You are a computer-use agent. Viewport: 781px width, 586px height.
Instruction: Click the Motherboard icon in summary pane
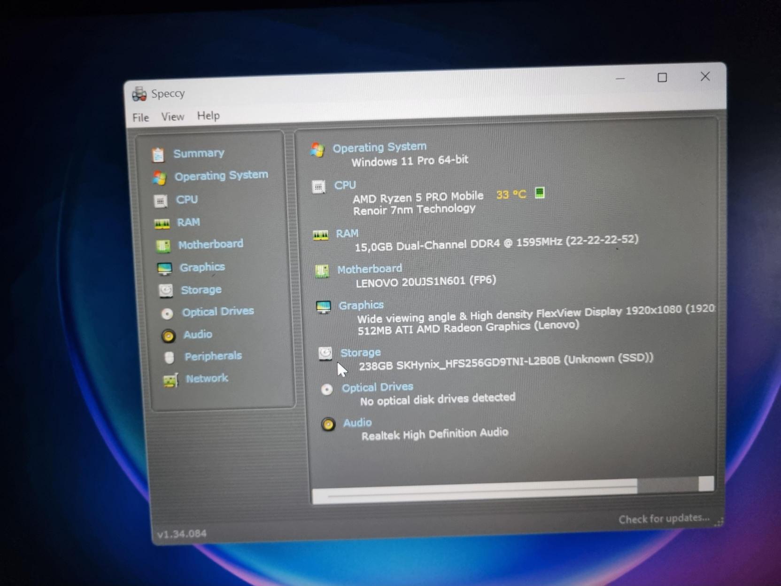click(x=322, y=271)
